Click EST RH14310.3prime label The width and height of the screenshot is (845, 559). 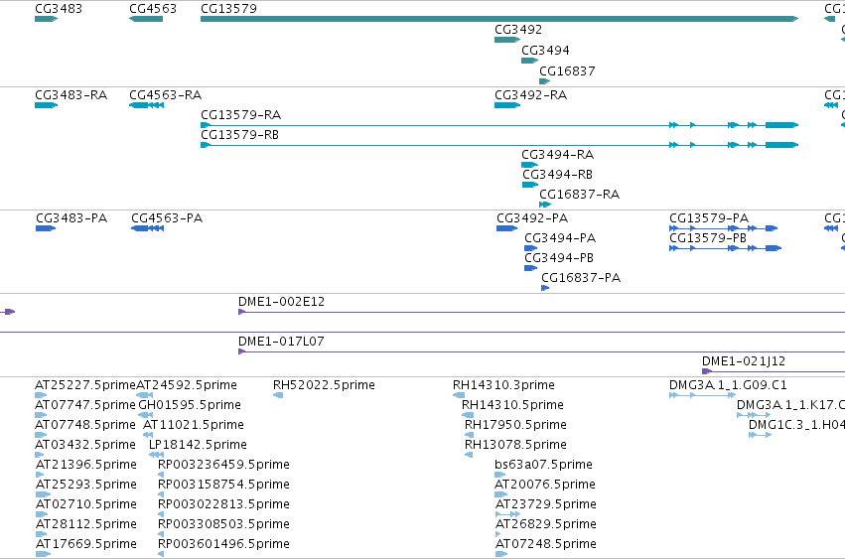click(503, 385)
